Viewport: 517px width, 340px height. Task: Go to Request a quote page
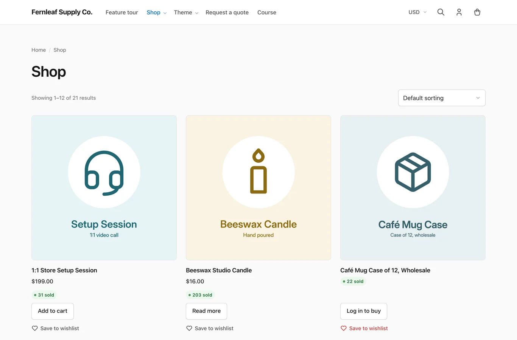pyautogui.click(x=227, y=12)
